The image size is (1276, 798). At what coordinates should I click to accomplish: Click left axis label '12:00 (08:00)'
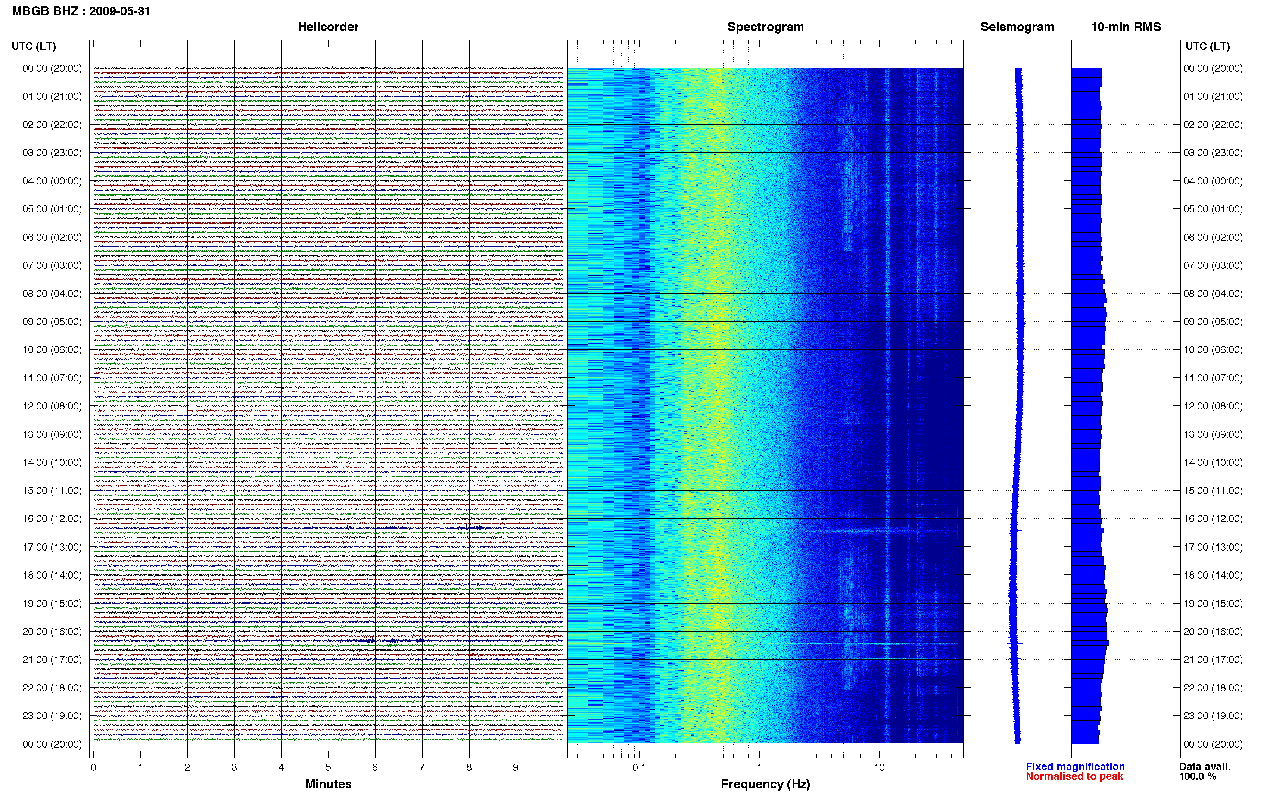point(52,406)
